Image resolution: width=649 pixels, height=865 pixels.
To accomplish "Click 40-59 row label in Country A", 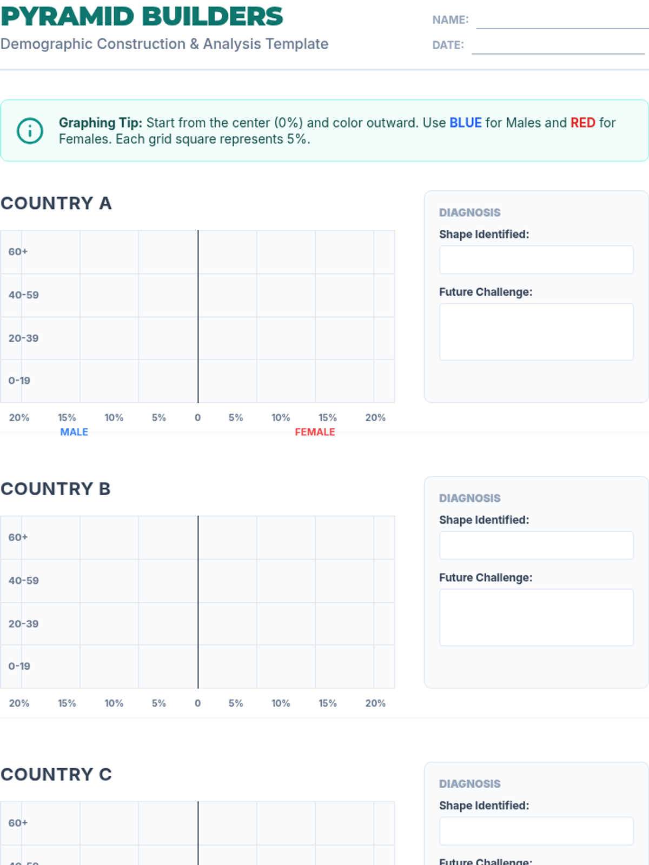I will point(23,295).
